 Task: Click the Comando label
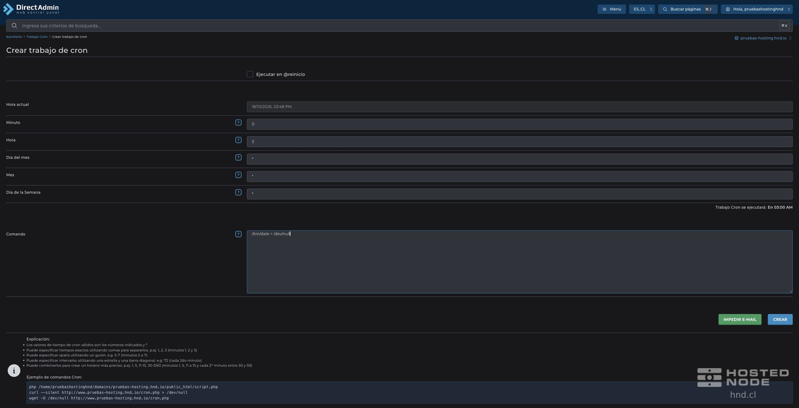pyautogui.click(x=16, y=234)
